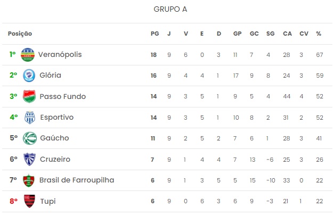
Task: Click the Posição column header
Action: 20,34
